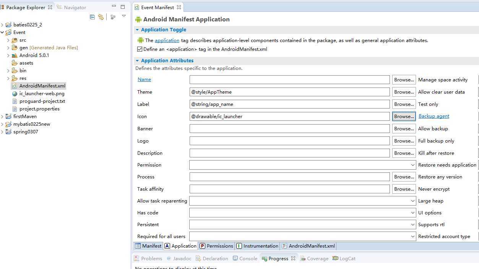Click the Android 5.0.1 library icon
Viewport: 479px width, 269px height.
[x=15, y=55]
